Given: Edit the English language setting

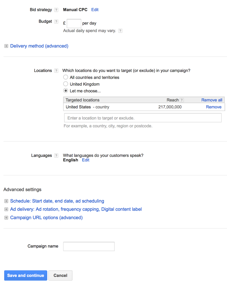Looking at the screenshot, I should click(86, 160).
